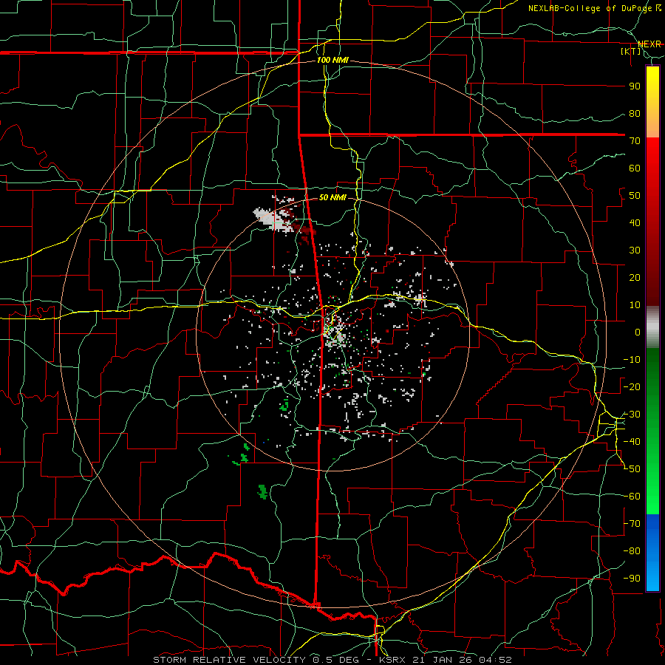Click the 0 value on velocity scale
The image size is (665, 665).
[x=638, y=332]
